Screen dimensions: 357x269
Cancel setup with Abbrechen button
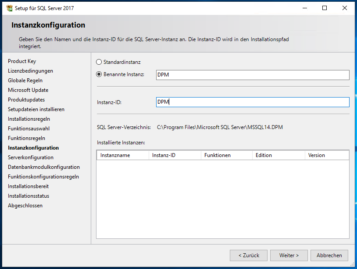329,255
